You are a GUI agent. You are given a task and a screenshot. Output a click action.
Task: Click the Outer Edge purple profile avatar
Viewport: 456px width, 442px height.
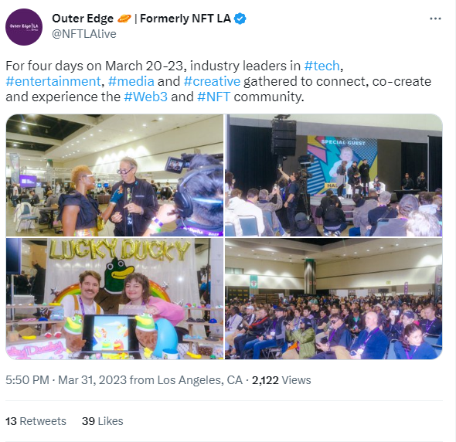point(24,27)
